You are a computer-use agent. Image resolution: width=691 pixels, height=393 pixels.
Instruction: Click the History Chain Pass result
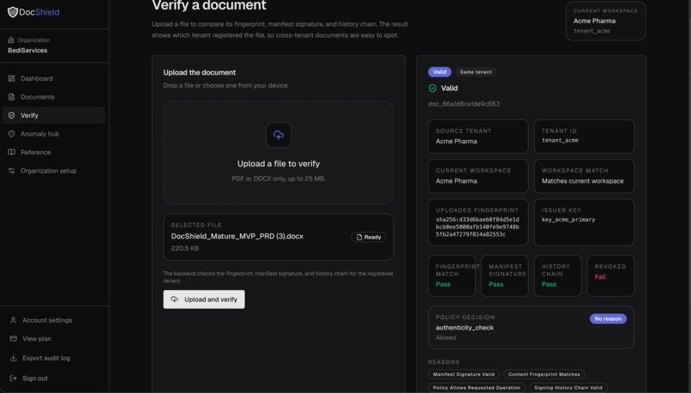(x=549, y=285)
